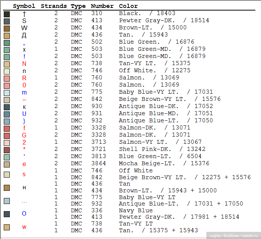Screen dimensions: 261x239
Task: Select the blue m symbol for Baby Blue
Action: point(24,92)
